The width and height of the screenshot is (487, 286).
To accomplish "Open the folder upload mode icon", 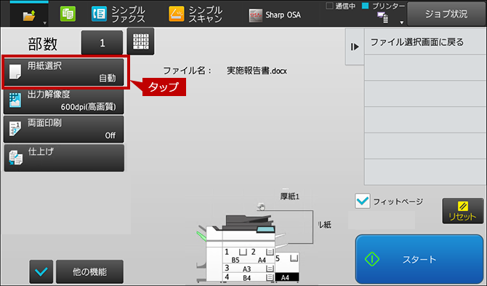I will pos(29,15).
